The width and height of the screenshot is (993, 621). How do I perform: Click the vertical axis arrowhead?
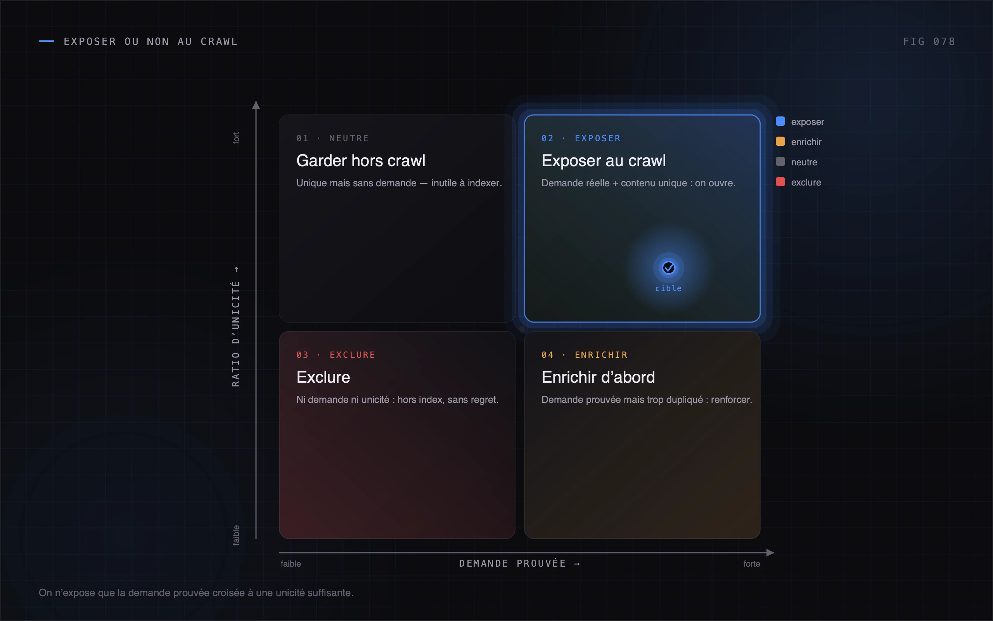coord(256,105)
